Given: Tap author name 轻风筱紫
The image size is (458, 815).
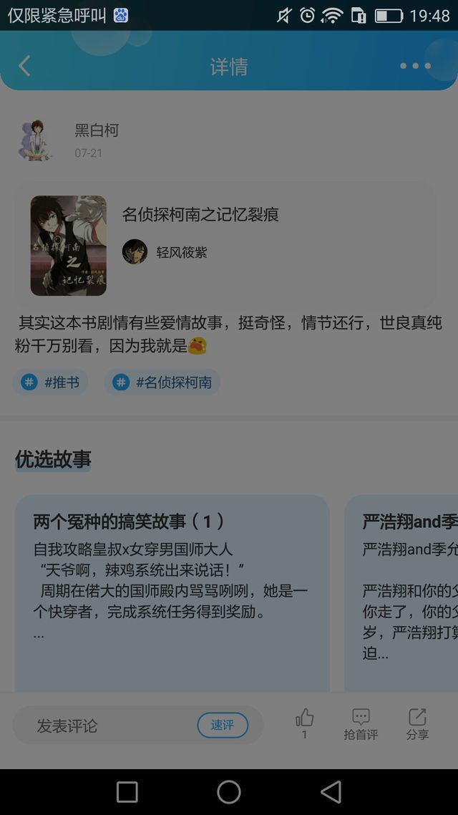Looking at the screenshot, I should (x=182, y=252).
